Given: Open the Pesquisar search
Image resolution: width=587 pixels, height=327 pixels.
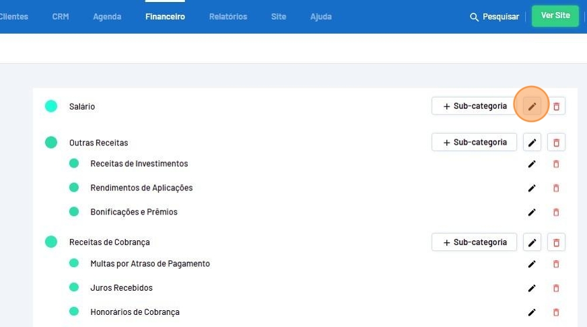Looking at the screenshot, I should (494, 17).
